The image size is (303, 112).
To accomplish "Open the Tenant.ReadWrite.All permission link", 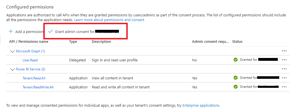I will [38, 87].
